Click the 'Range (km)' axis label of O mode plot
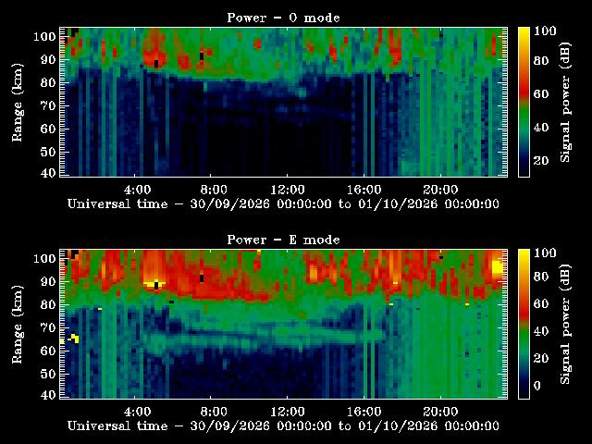 click(x=17, y=103)
